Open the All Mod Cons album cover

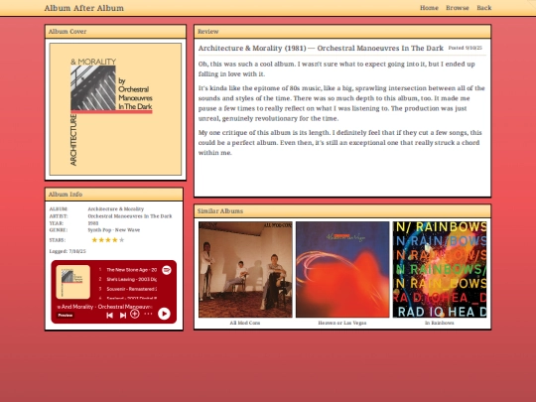[x=245, y=269]
